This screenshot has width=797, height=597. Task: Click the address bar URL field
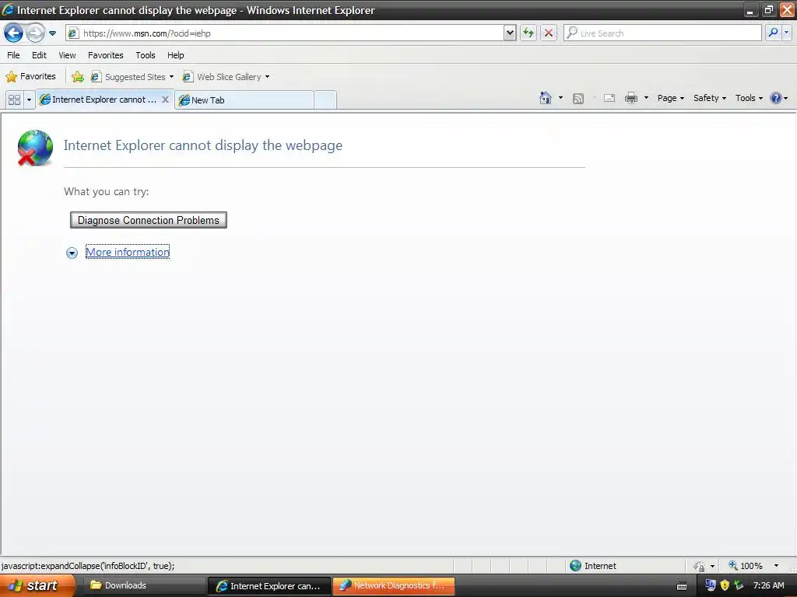285,33
